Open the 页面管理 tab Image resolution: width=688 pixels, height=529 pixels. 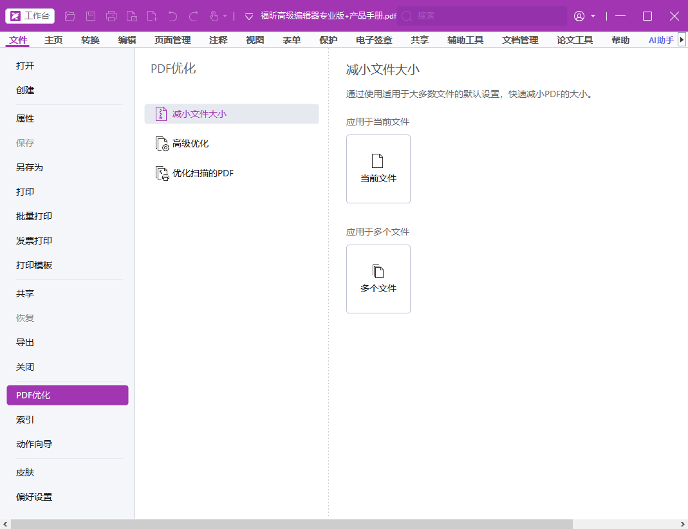pyautogui.click(x=172, y=40)
